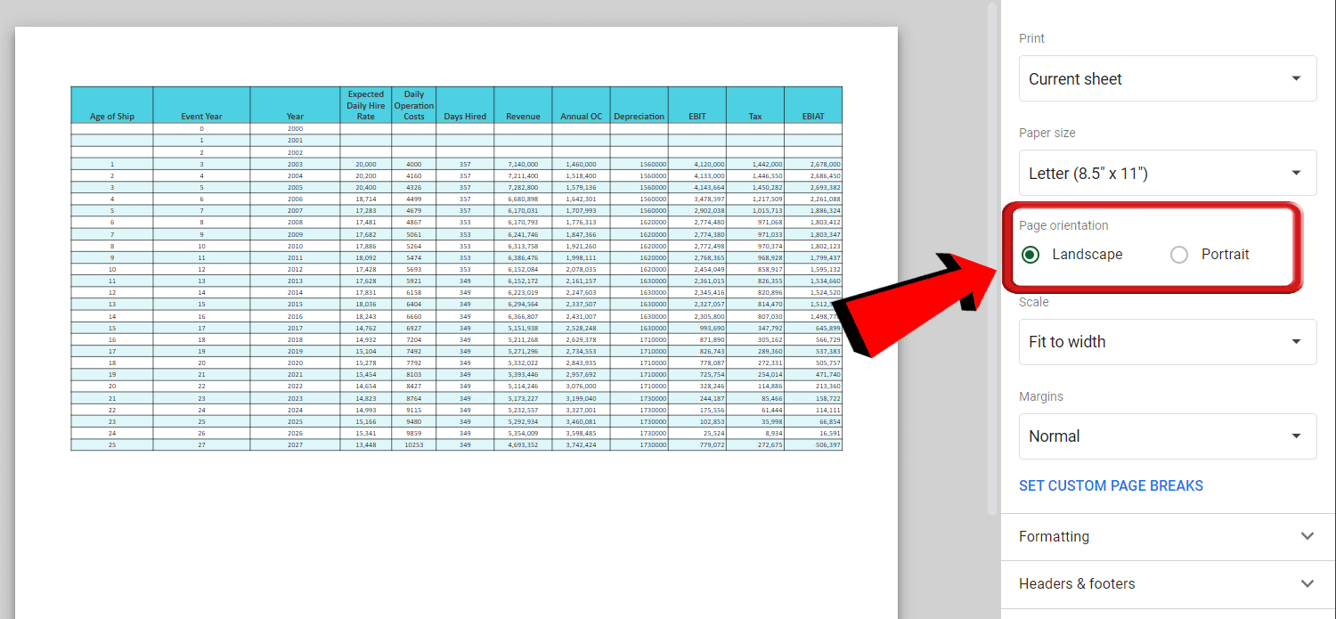Select Portrait page orientation
The width and height of the screenshot is (1336, 619).
click(x=1178, y=254)
